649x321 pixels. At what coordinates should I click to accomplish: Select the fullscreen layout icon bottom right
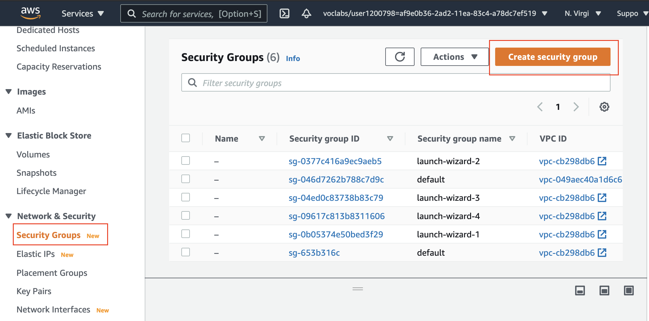coord(629,291)
